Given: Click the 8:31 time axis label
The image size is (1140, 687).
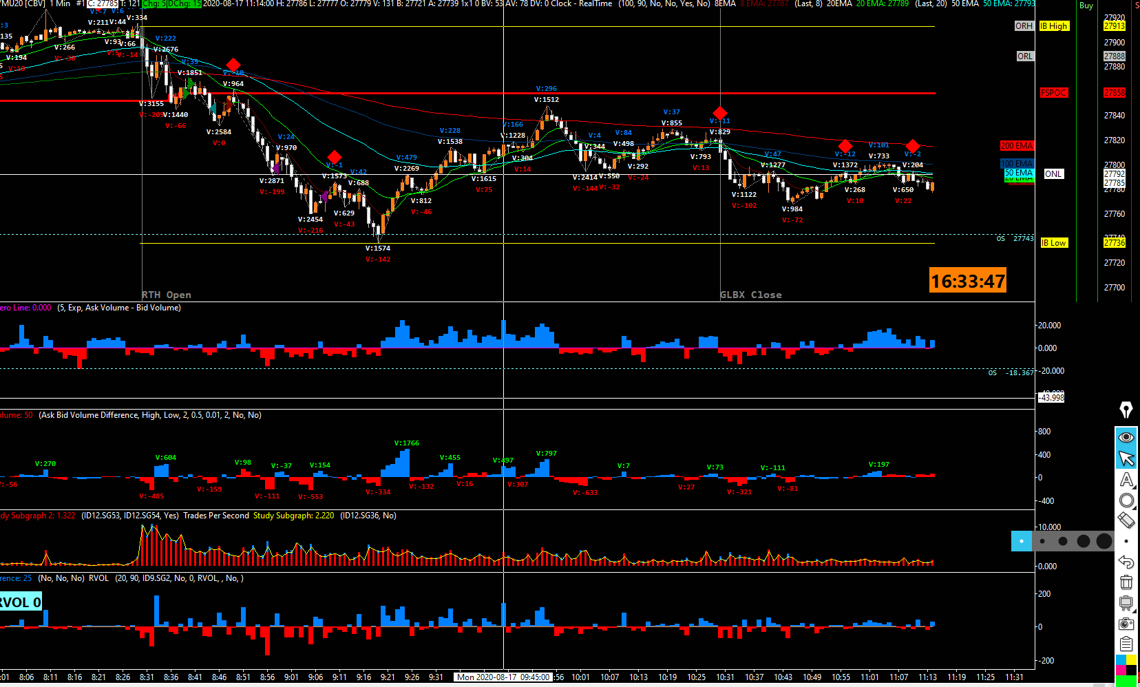Looking at the screenshot, I should tap(147, 677).
